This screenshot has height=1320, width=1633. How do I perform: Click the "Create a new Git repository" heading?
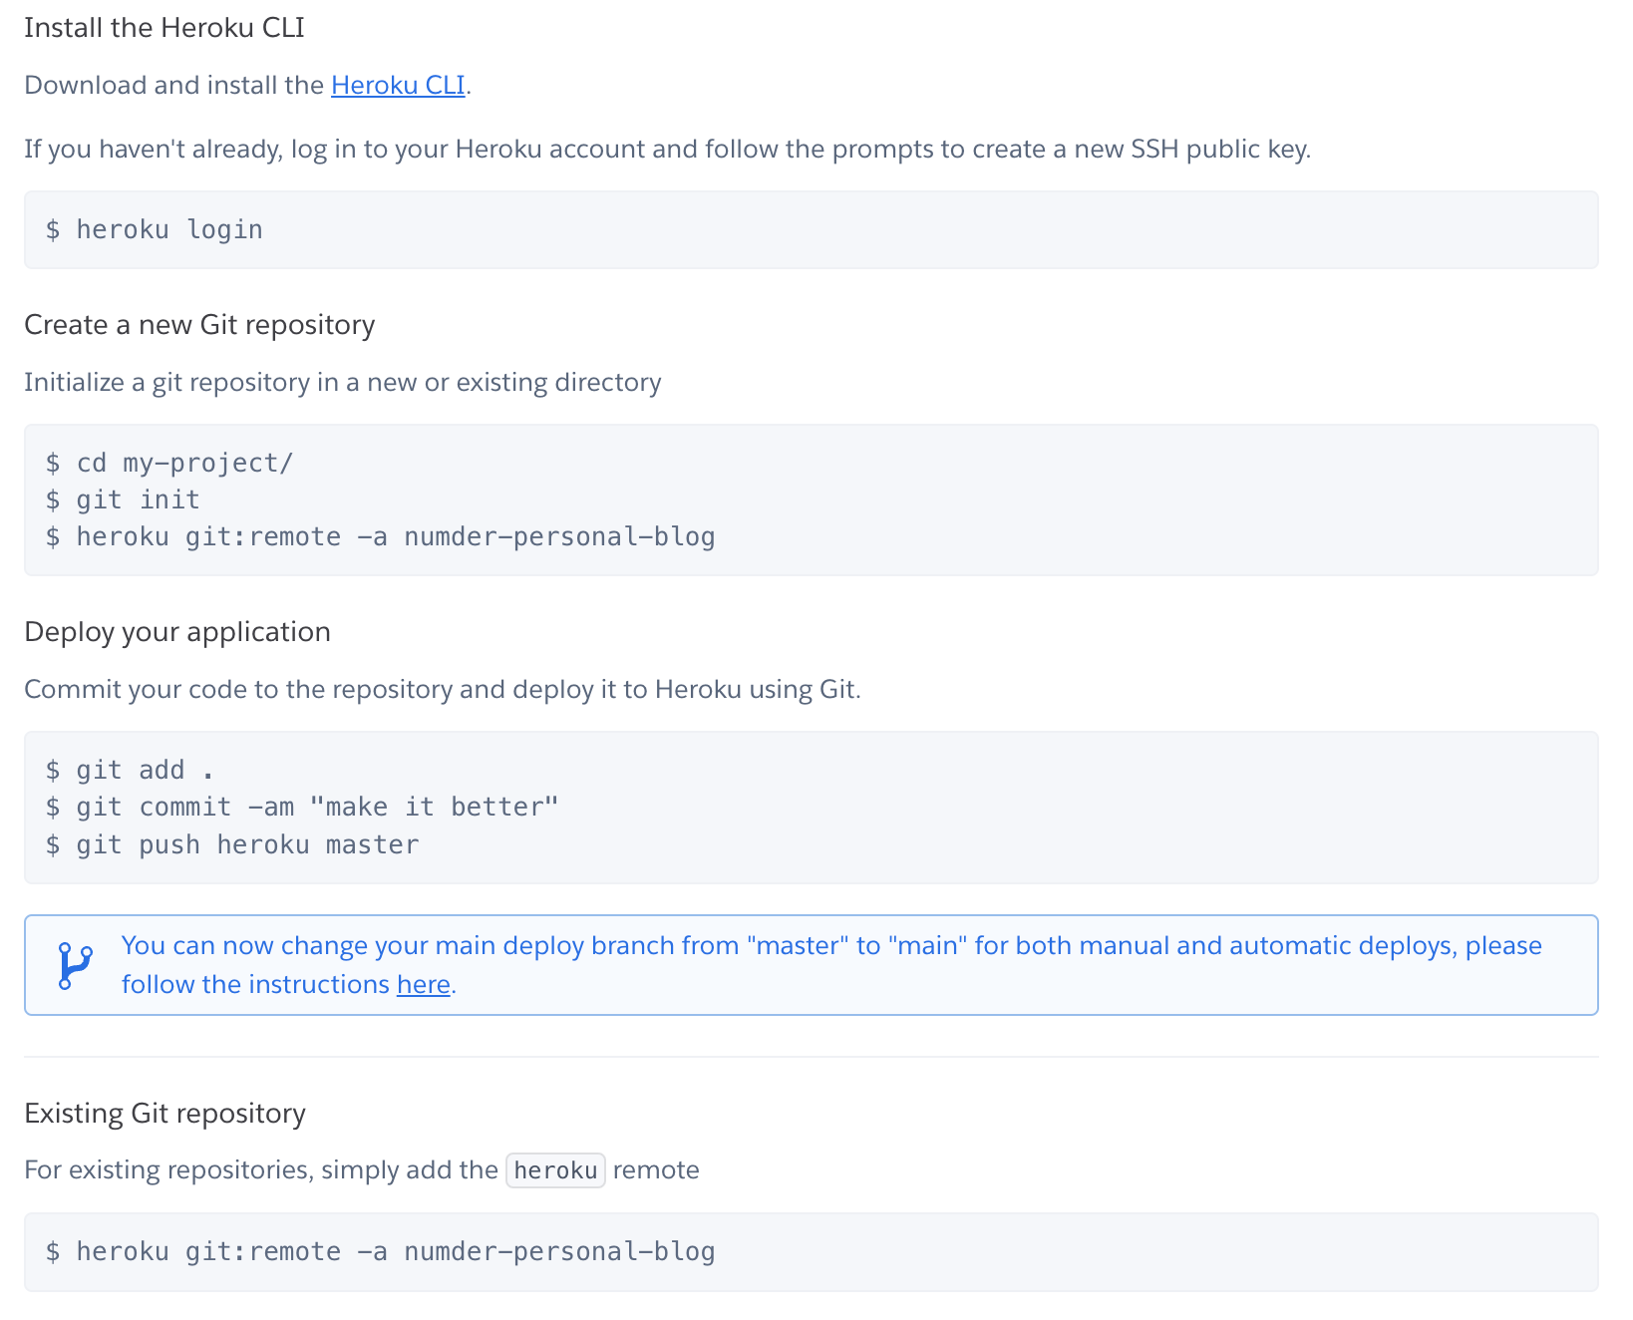(199, 325)
